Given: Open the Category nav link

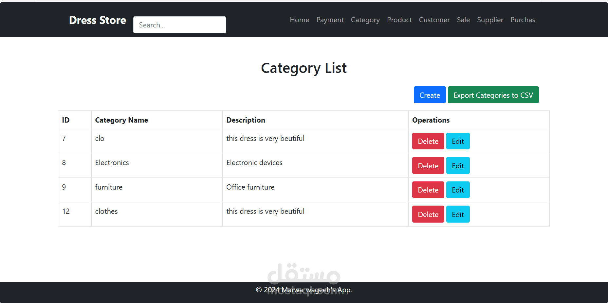Looking at the screenshot, I should click(365, 20).
